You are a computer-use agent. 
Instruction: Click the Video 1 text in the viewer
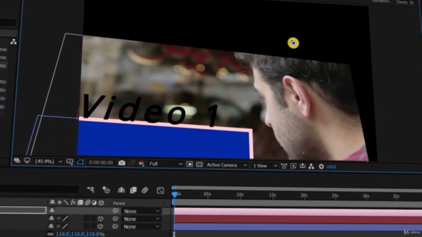tap(151, 110)
